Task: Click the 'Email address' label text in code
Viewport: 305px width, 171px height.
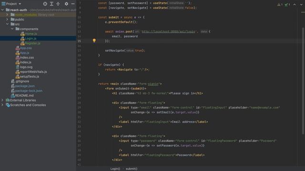Action: click(x=183, y=122)
